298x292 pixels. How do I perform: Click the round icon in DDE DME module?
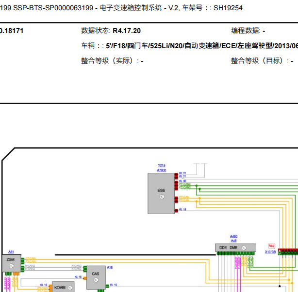244,248
